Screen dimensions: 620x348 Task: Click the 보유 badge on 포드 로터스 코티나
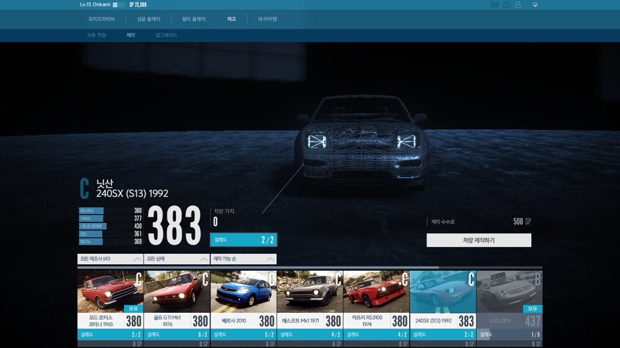133,309
